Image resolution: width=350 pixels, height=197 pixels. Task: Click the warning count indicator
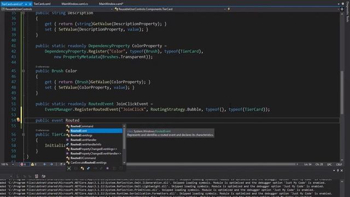point(34,164)
